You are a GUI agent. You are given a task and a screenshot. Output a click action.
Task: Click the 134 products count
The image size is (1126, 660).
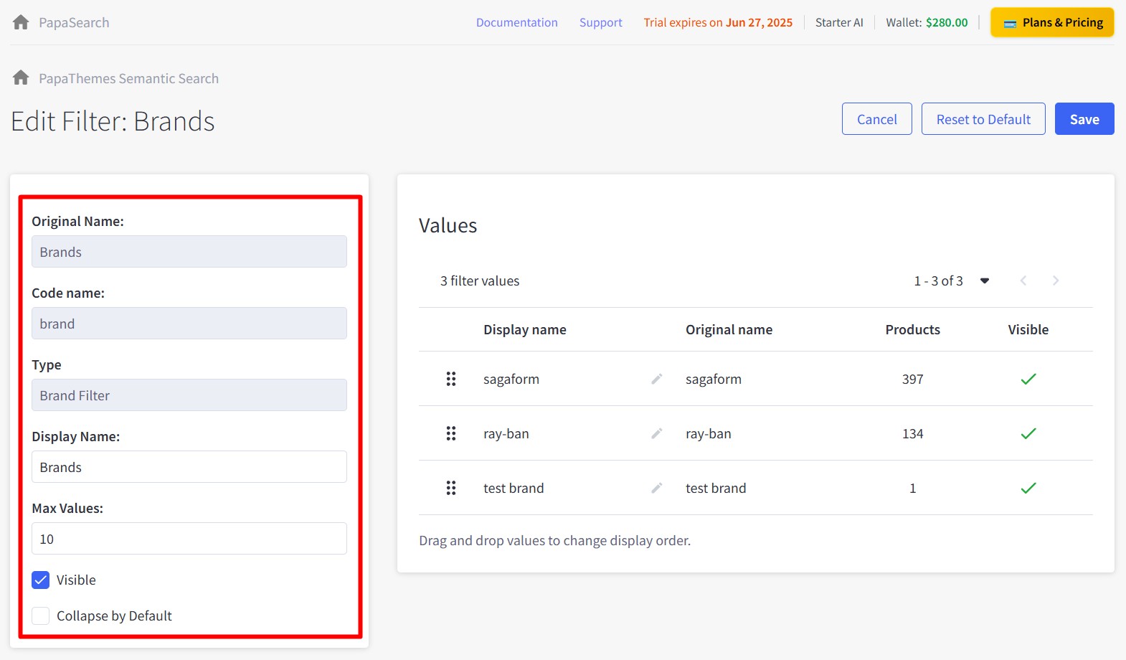pos(912,433)
